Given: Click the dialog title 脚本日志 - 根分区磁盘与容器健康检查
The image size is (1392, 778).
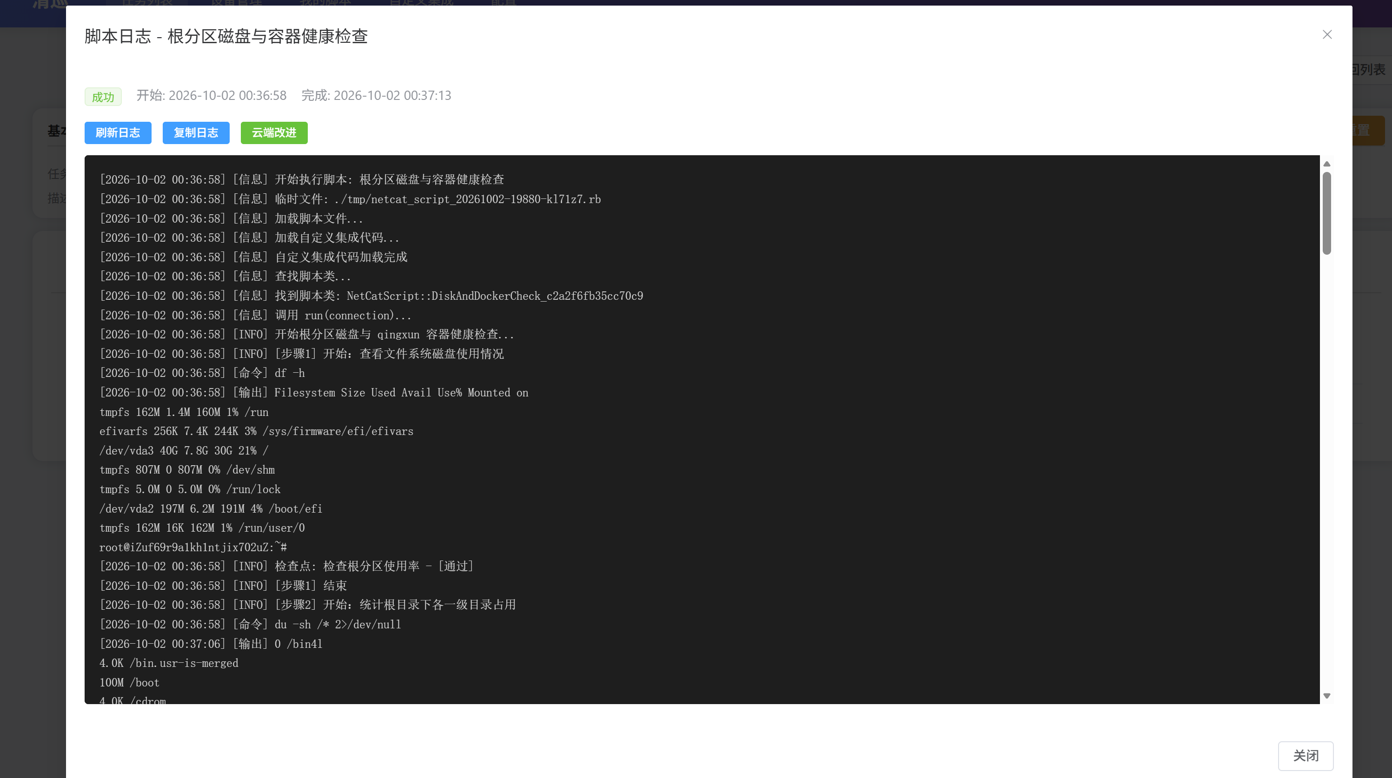Looking at the screenshot, I should (226, 36).
